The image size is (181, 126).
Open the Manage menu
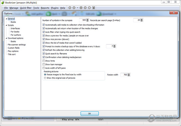pyautogui.click(x=14, y=8)
